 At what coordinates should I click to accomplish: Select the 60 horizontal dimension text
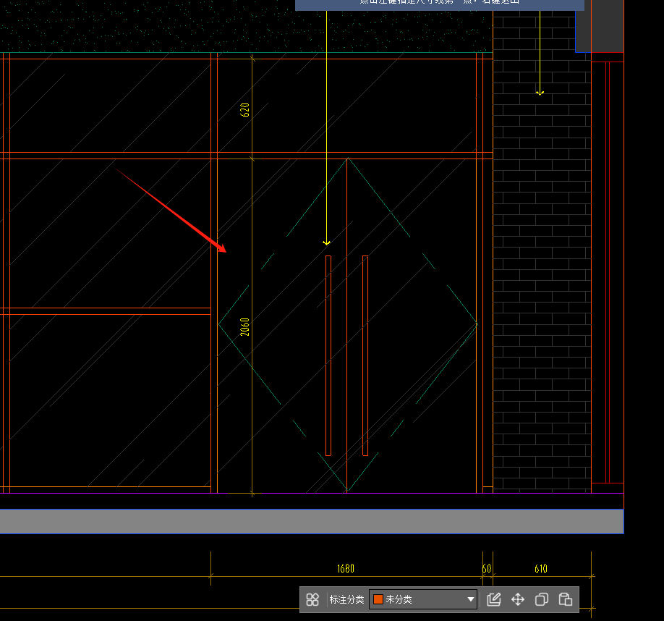[487, 568]
